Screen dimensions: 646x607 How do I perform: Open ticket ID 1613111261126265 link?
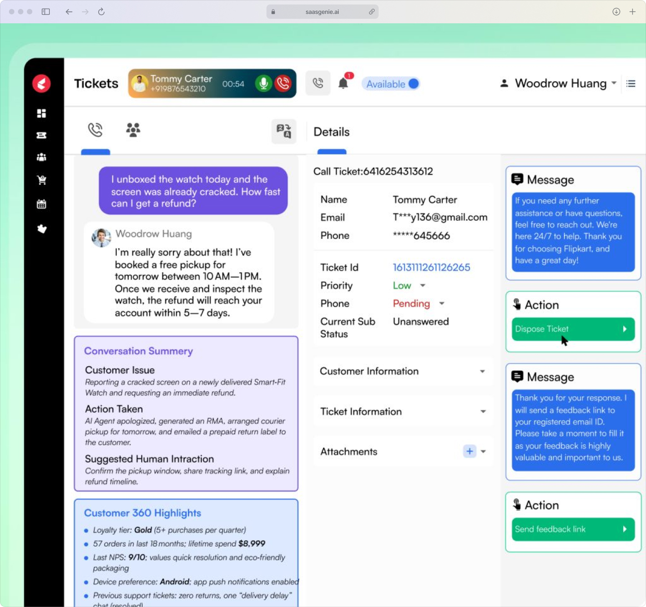[x=431, y=267]
